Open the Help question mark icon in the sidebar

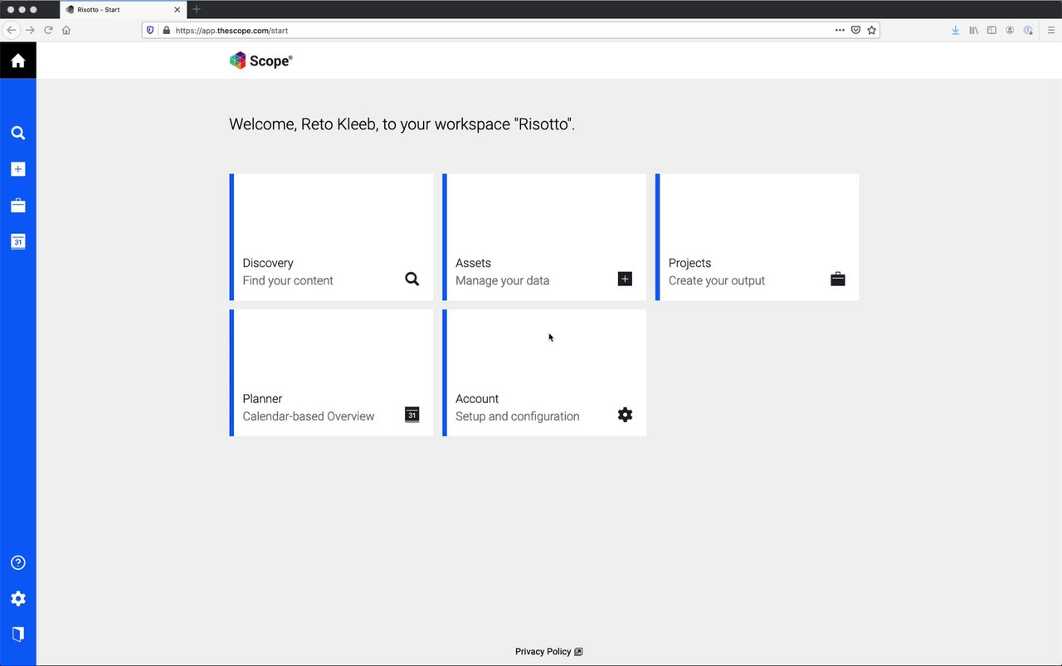[17, 562]
